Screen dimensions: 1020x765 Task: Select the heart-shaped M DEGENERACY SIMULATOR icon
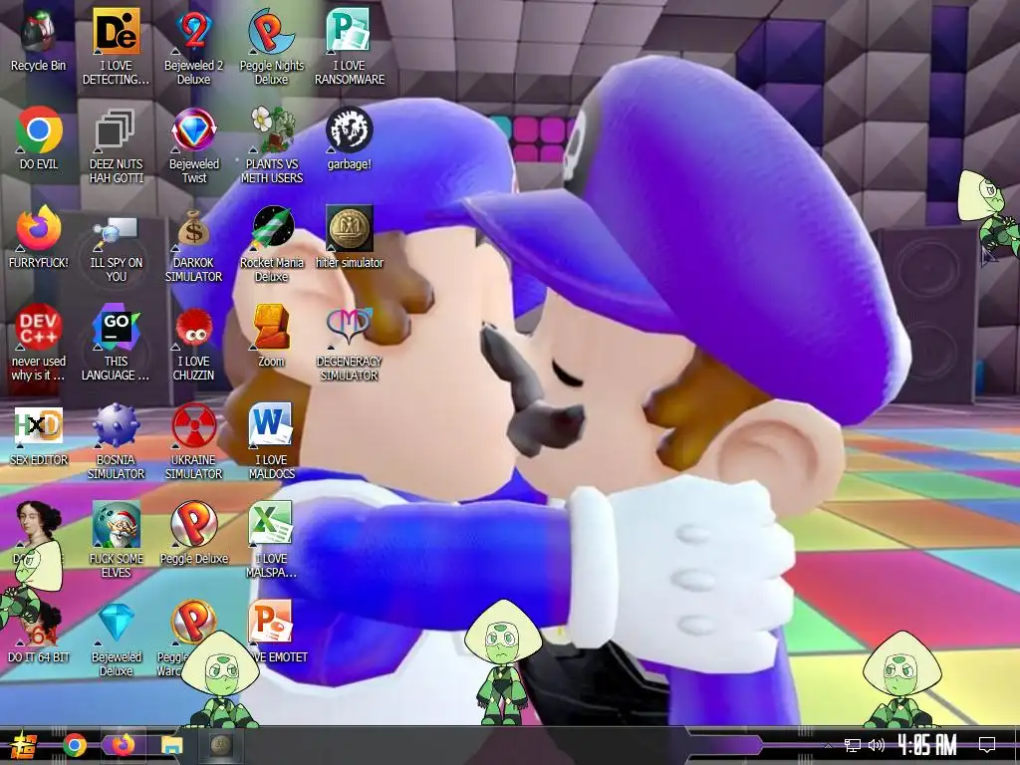click(350, 327)
